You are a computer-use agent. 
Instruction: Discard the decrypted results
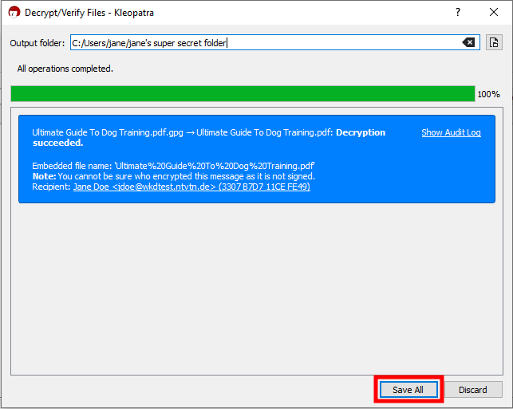472,390
